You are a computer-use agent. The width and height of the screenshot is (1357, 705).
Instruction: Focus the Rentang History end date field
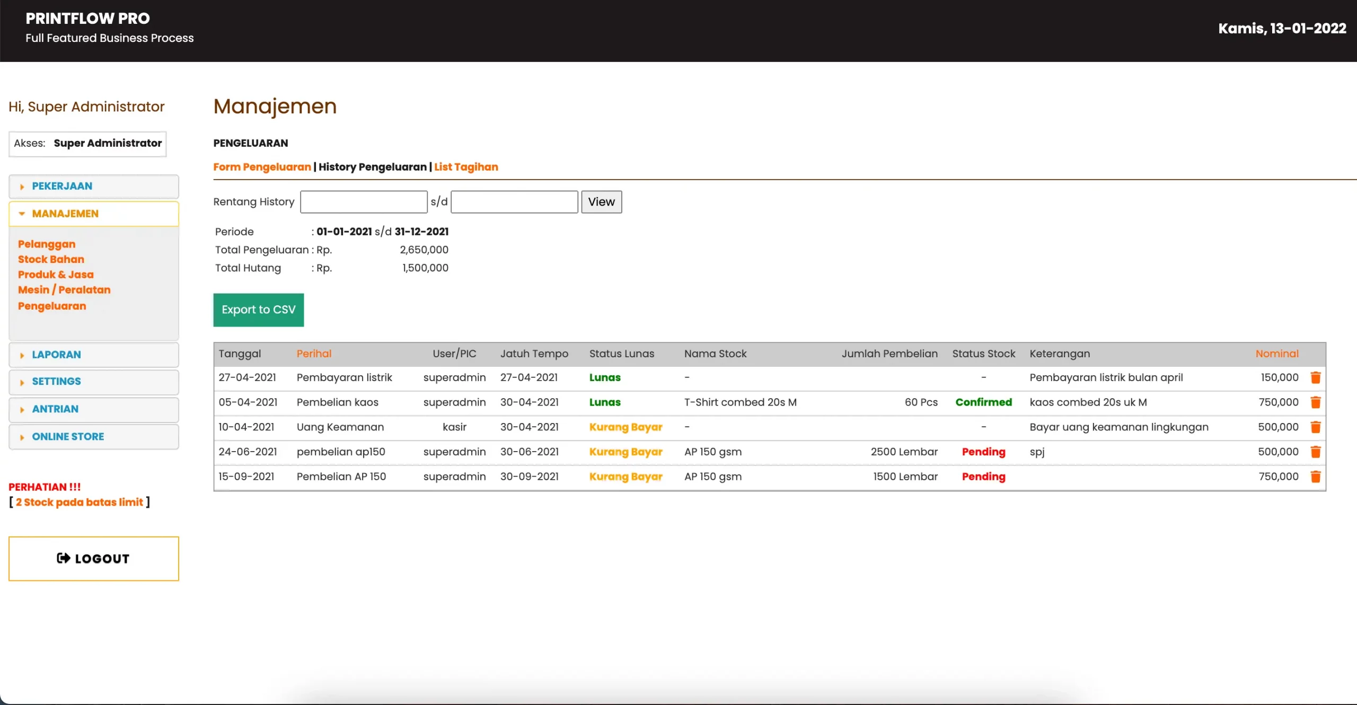[514, 202]
